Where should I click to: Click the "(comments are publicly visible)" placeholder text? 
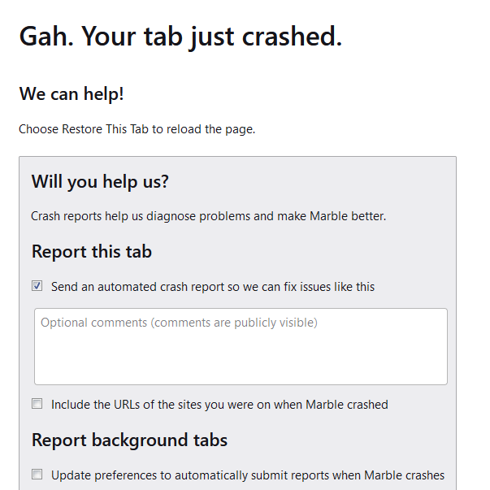pos(233,323)
